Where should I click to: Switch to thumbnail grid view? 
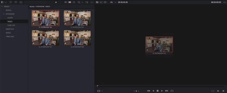pos(70,2)
